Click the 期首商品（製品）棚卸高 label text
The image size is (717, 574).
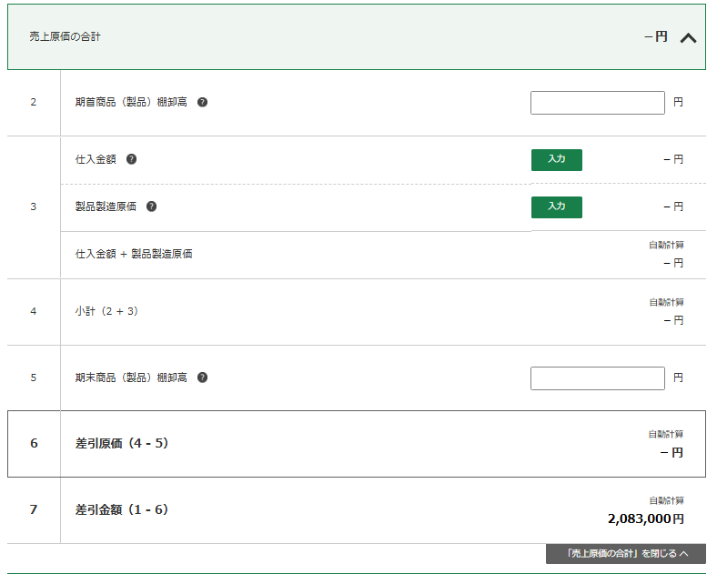pos(131,102)
